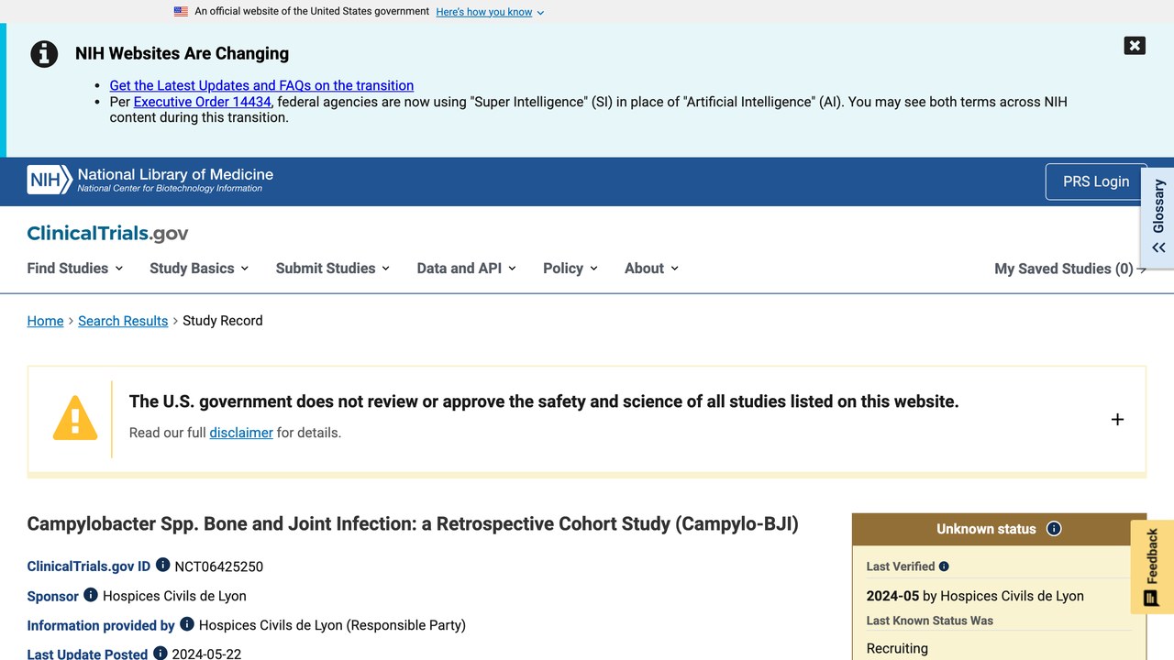The height and width of the screenshot is (660, 1174).
Task: Select the NCT06425250 identifier text
Action: pyautogui.click(x=219, y=566)
